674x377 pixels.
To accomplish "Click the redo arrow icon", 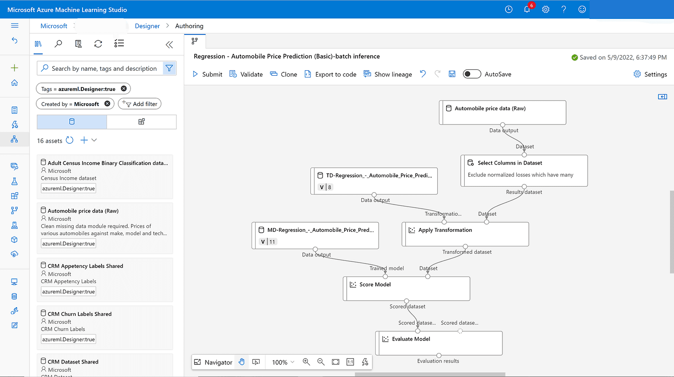I will click(438, 74).
